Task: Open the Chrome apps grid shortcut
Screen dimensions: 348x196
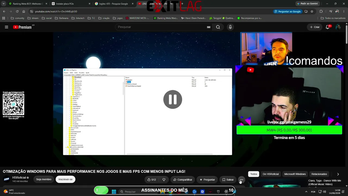Action: (4, 18)
